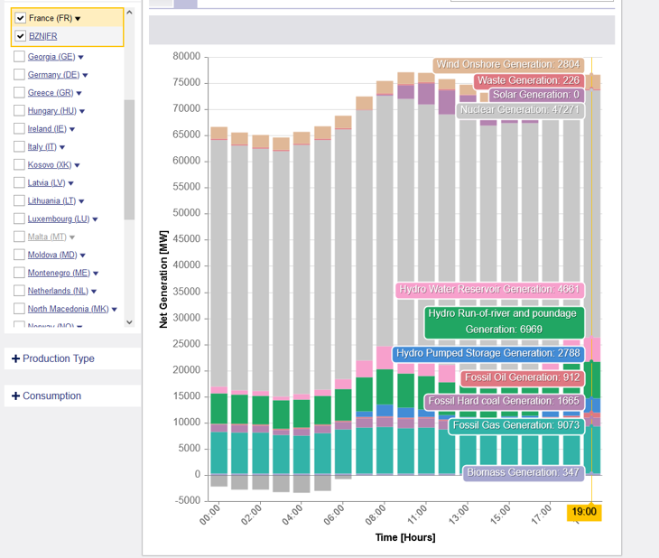Check the Greece (GR) checkbox
The image size is (659, 558).
[x=19, y=92]
